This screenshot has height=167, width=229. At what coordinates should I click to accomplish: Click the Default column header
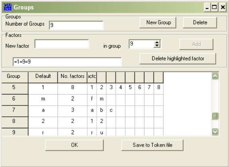pos(43,76)
